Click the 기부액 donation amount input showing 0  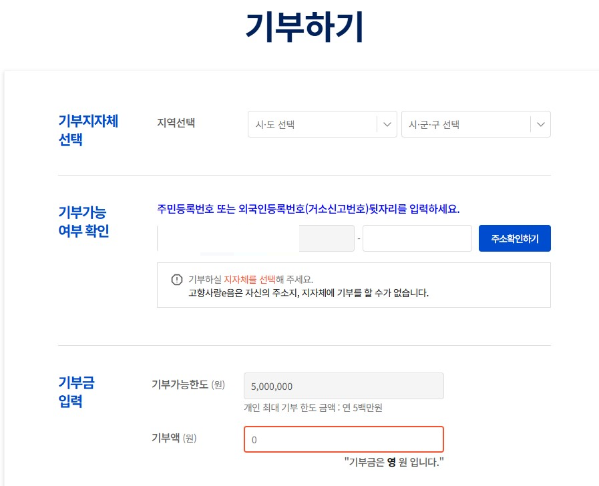(343, 439)
